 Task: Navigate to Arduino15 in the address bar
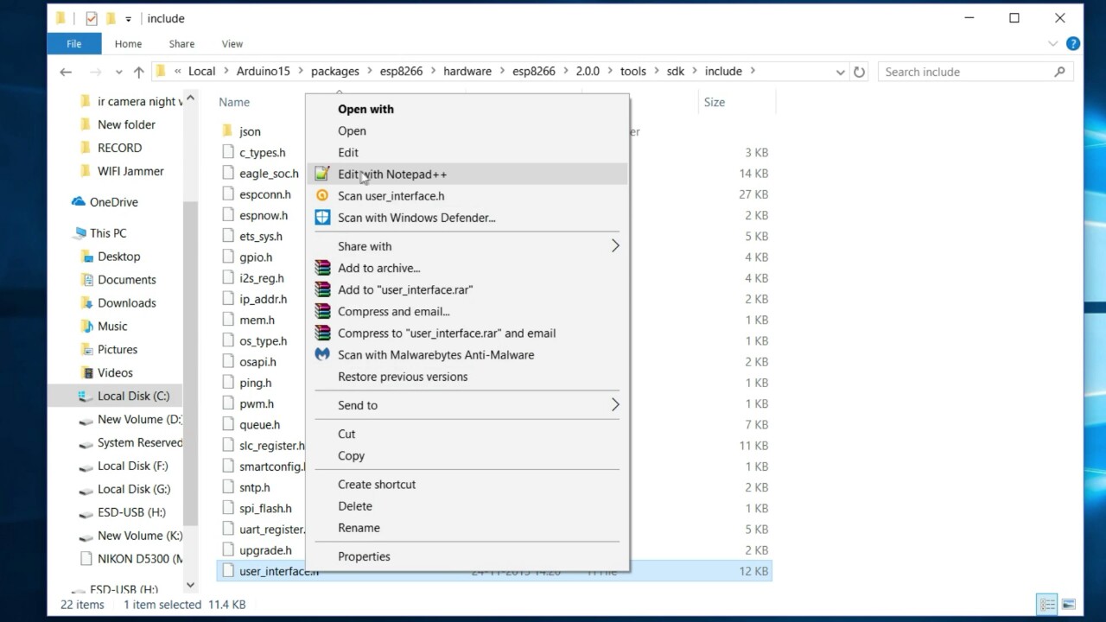click(x=264, y=72)
